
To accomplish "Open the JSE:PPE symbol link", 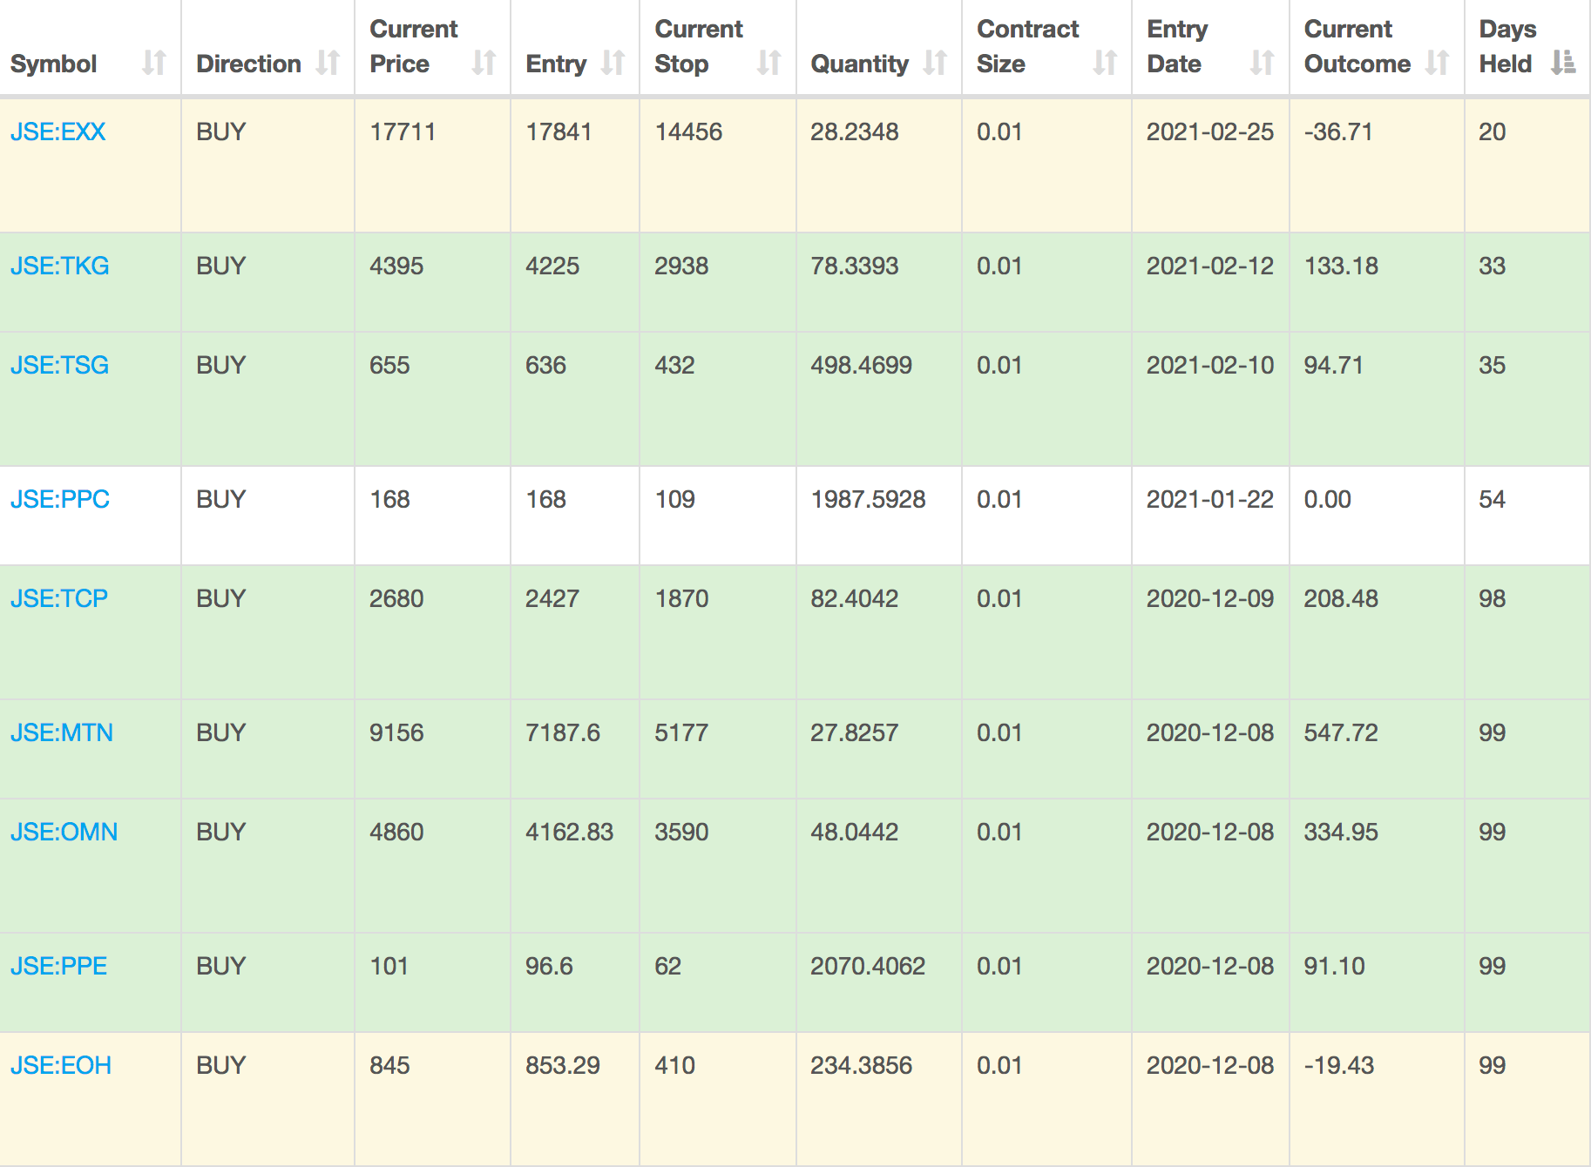I will tap(58, 966).
